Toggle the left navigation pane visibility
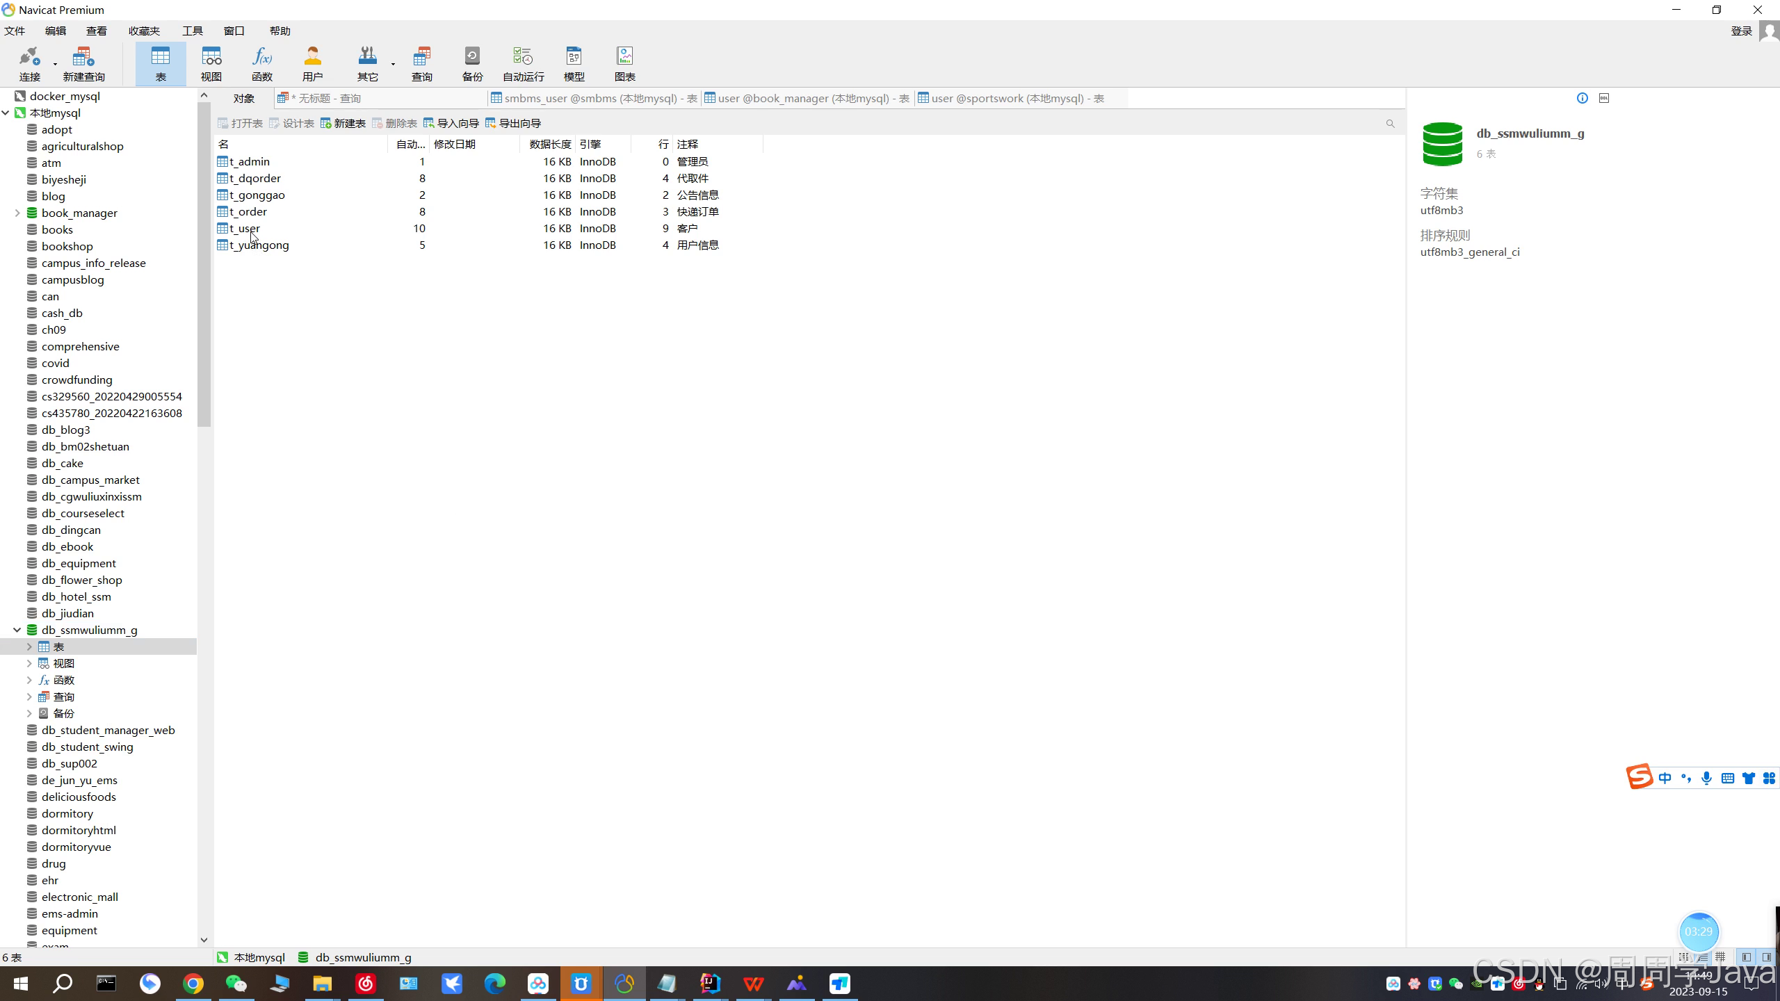Viewport: 1780px width, 1001px height. point(1746,957)
